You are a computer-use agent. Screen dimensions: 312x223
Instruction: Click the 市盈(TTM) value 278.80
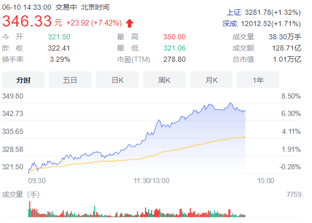pos(175,59)
